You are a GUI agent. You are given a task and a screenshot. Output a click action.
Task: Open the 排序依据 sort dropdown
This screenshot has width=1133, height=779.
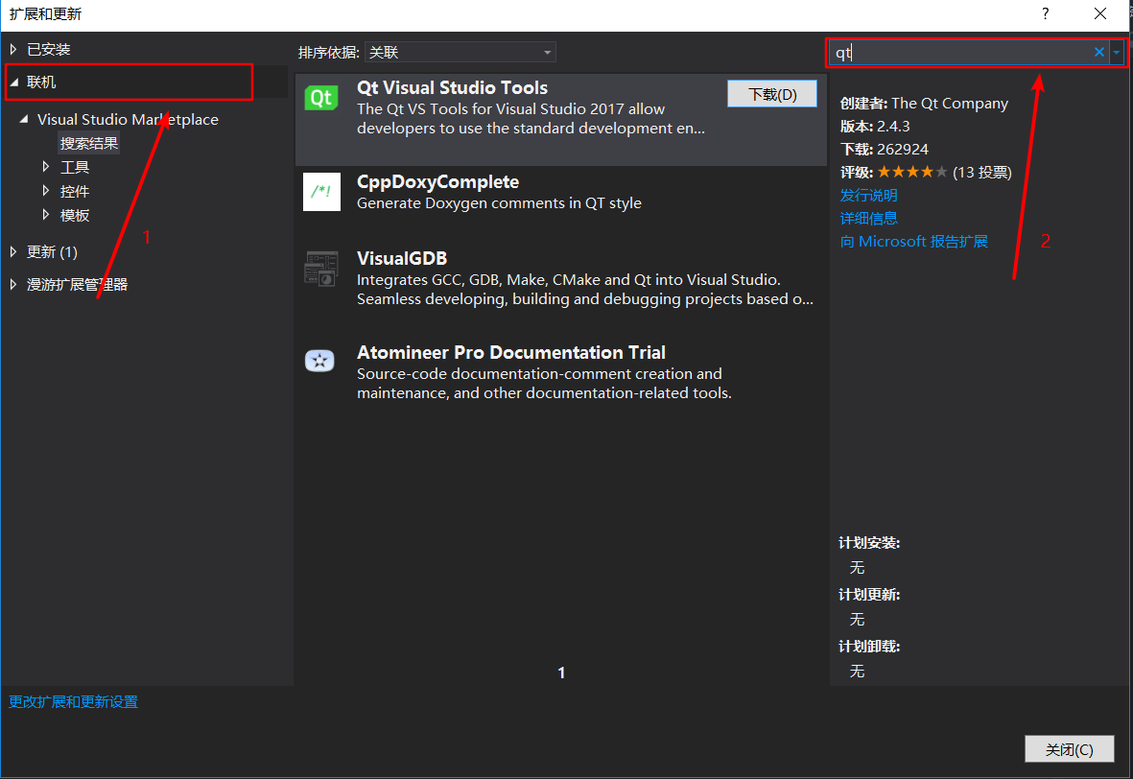click(460, 52)
